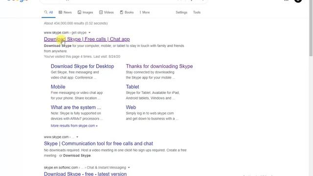Click the All tab magnifier icon
Image resolution: width=313 pixels, height=176 pixels.
[45, 12]
